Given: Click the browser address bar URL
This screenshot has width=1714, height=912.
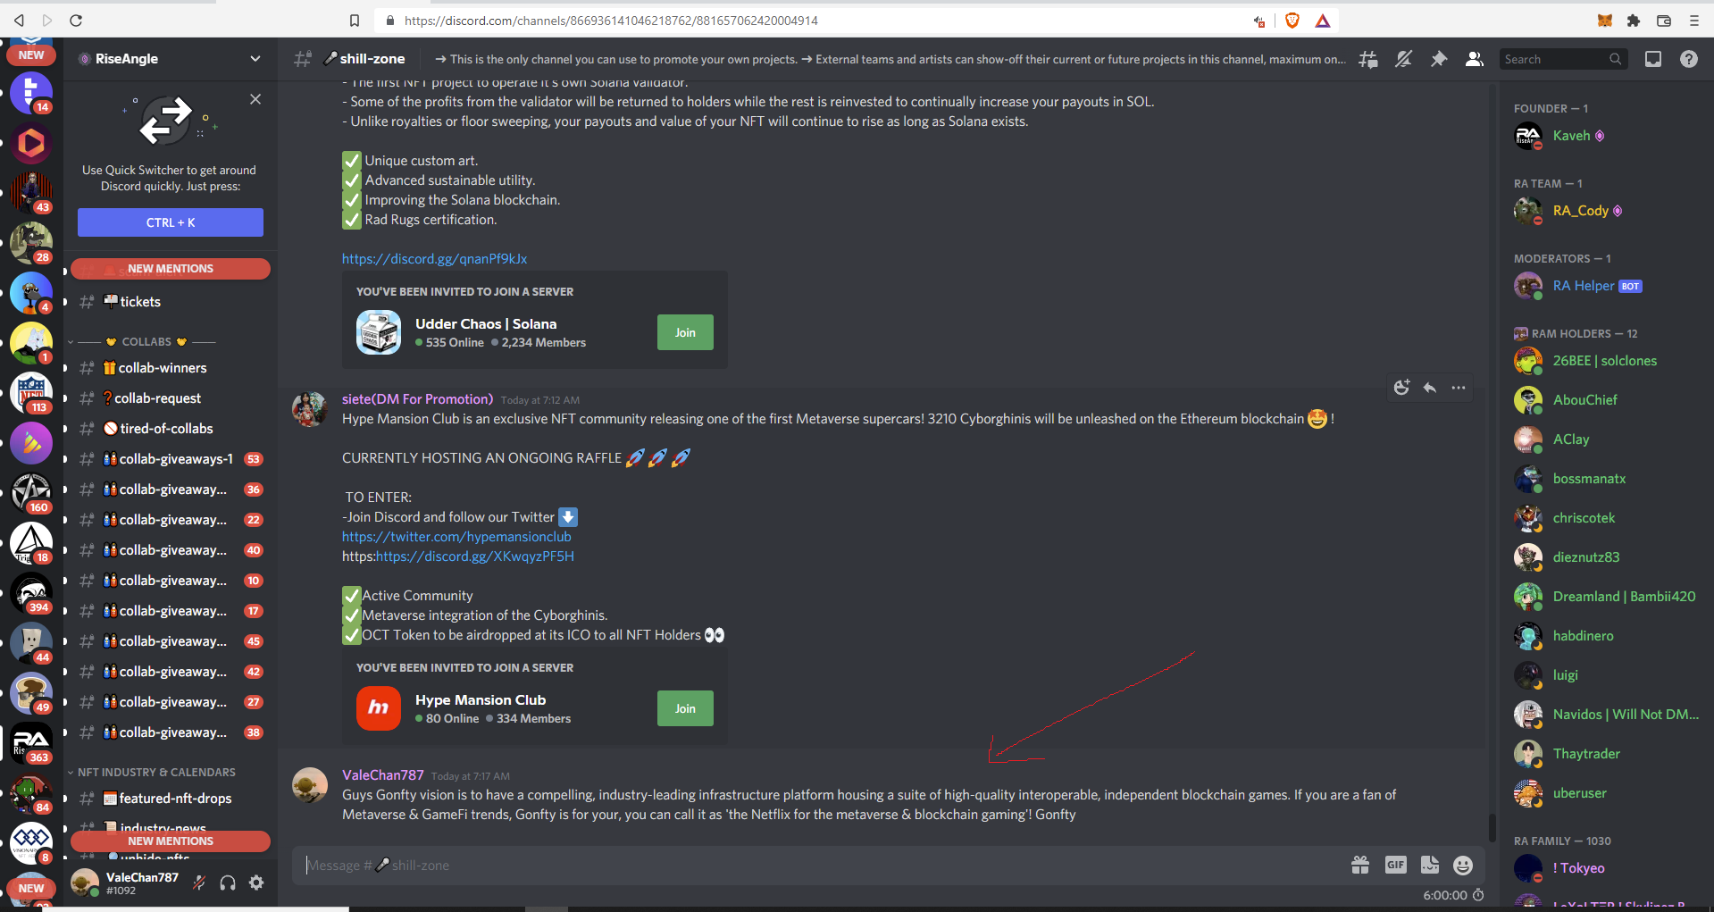Looking at the screenshot, I should (x=611, y=21).
